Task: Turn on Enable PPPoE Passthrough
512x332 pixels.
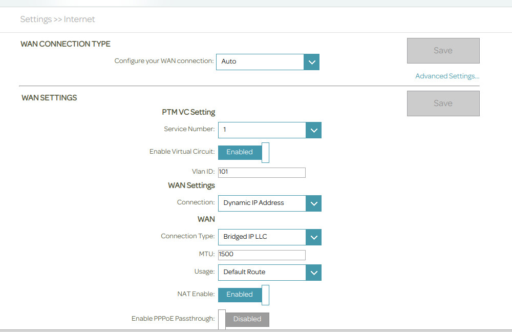Action: click(x=244, y=319)
